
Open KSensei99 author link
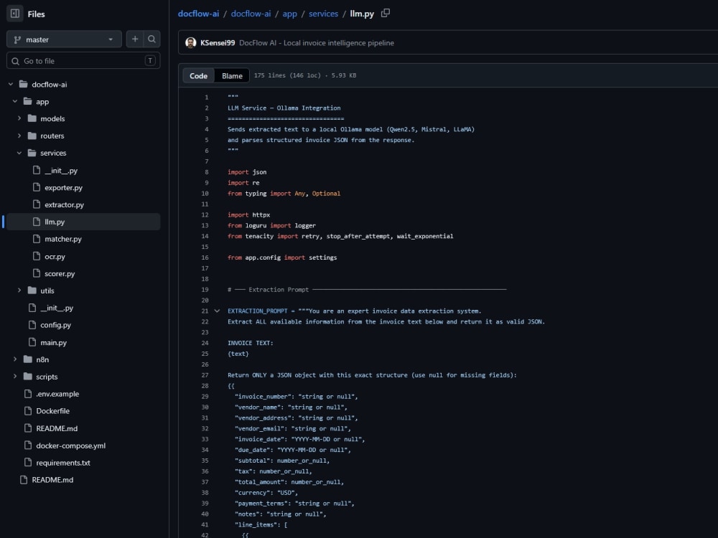[x=218, y=42]
